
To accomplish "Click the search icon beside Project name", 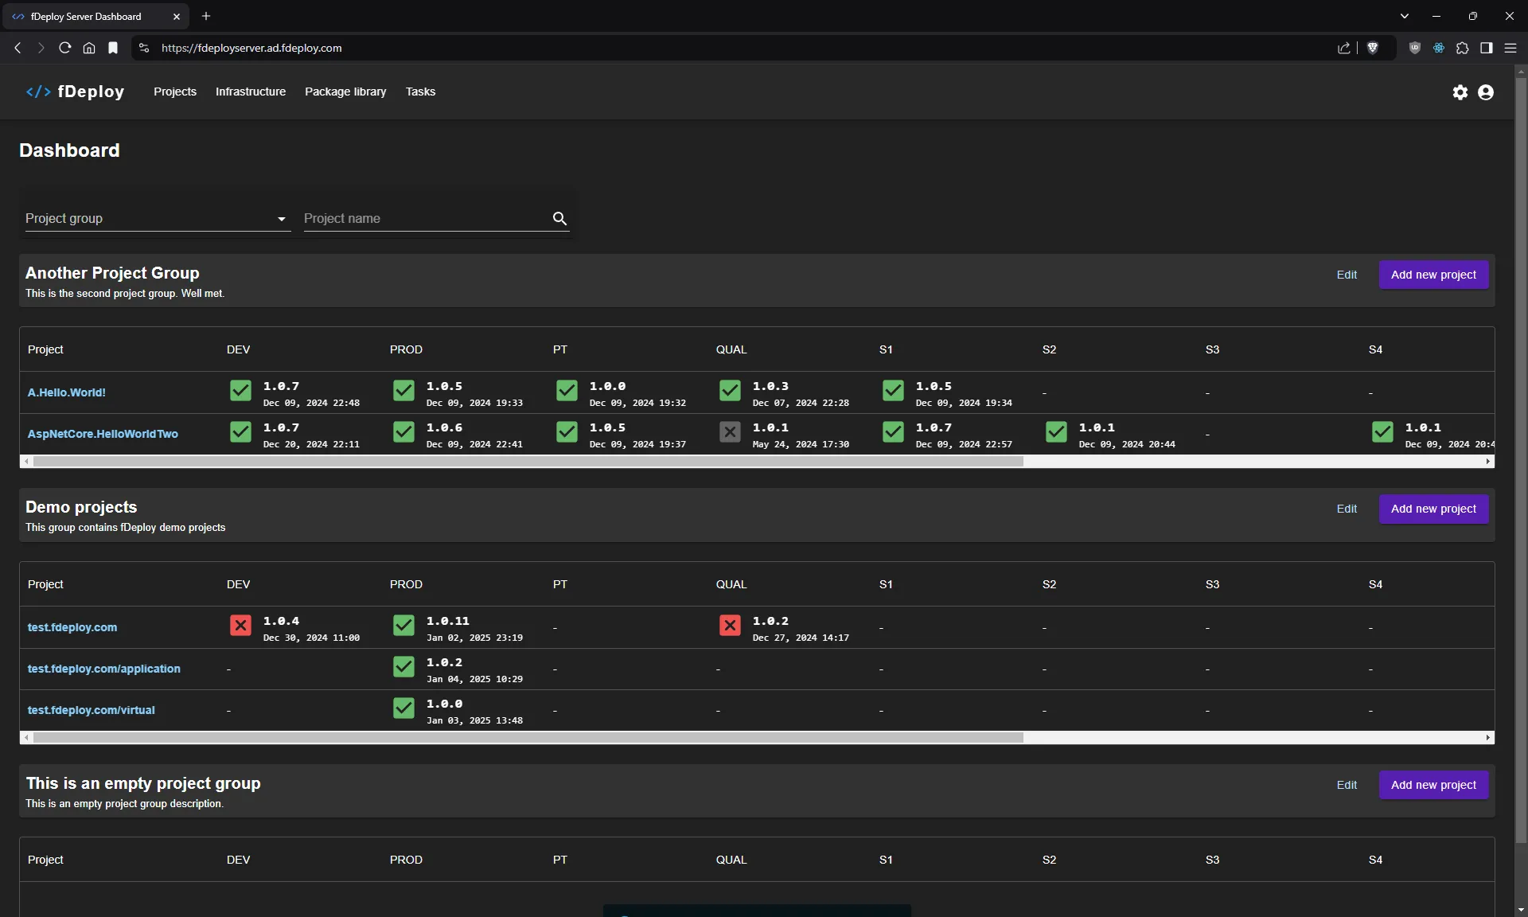I will point(559,218).
